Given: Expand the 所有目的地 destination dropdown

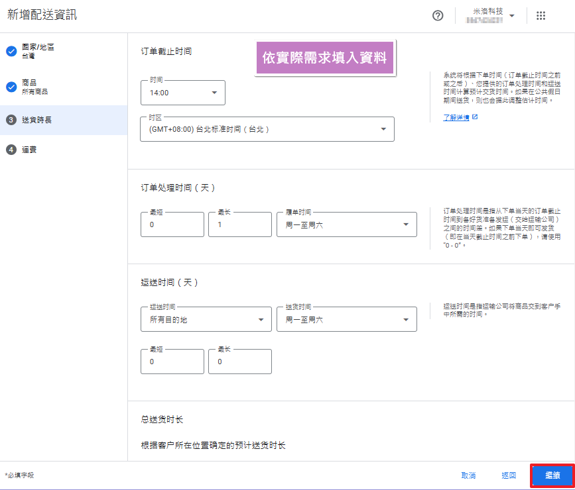Looking at the screenshot, I should coord(206,320).
